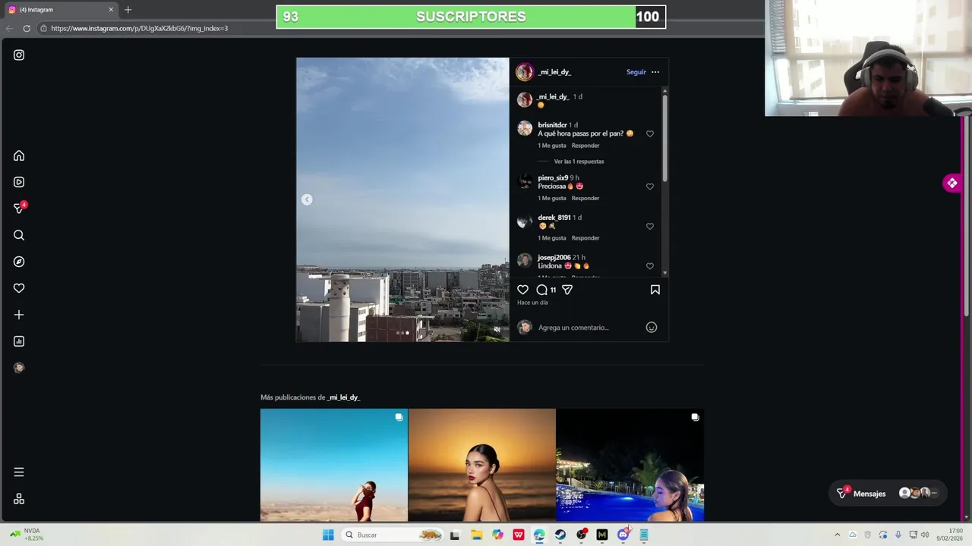Open the emoji picker in comment box
The height and width of the screenshot is (546, 972).
point(652,328)
